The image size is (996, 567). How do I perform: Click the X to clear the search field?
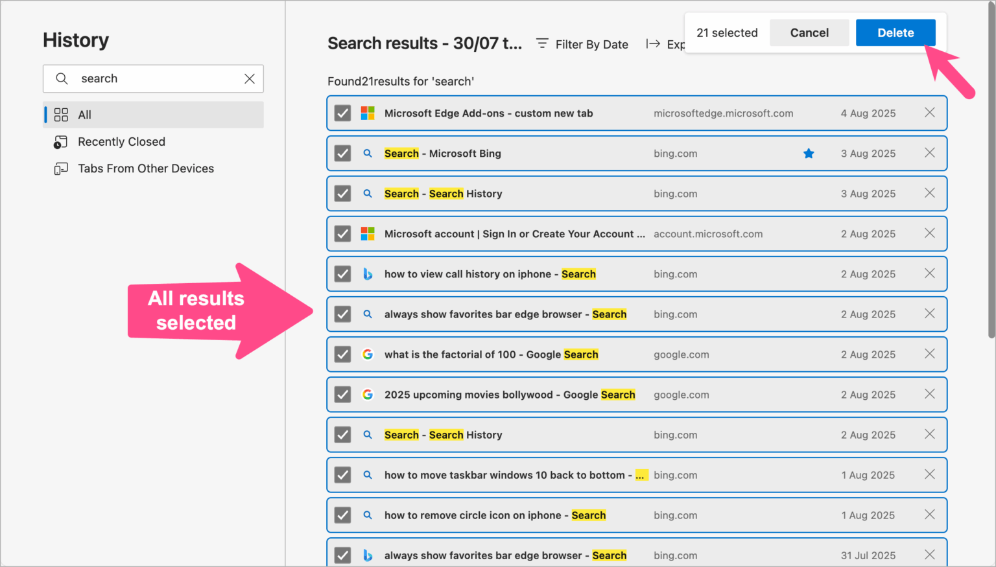pyautogui.click(x=250, y=78)
